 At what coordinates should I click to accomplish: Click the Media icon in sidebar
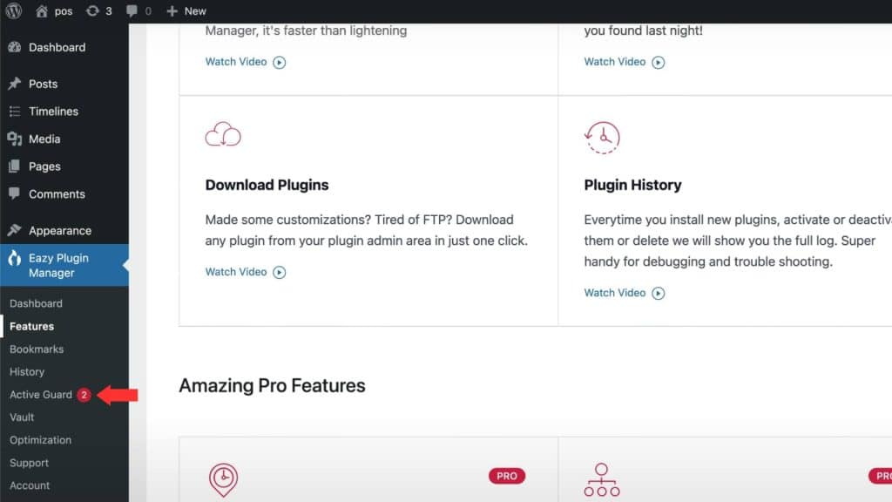tap(15, 139)
